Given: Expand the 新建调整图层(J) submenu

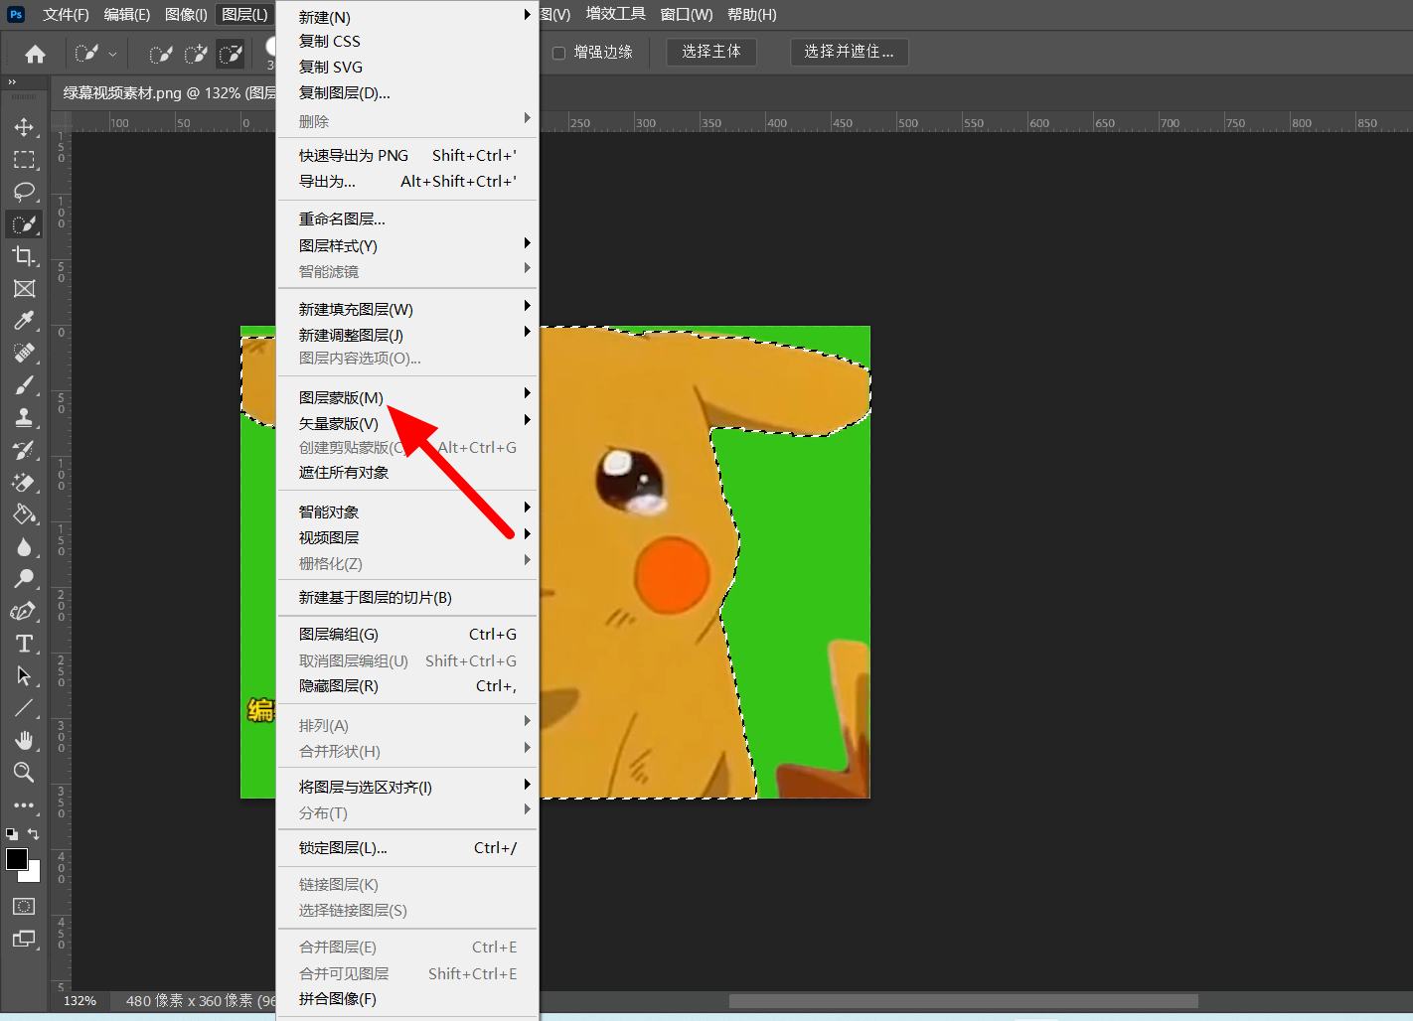Looking at the screenshot, I should pyautogui.click(x=407, y=335).
